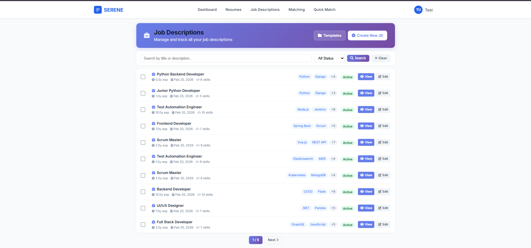Screen dimensions: 531x248
Task: Open Templates folder button
Action: pyautogui.click(x=329, y=36)
